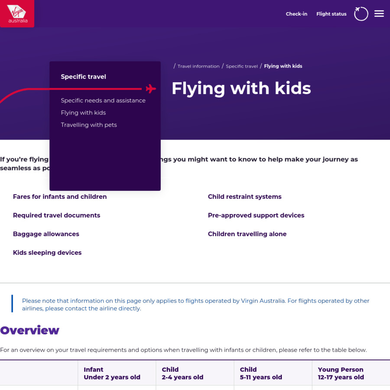Open Check-in from the header
The width and height of the screenshot is (390, 390).
[296, 14]
